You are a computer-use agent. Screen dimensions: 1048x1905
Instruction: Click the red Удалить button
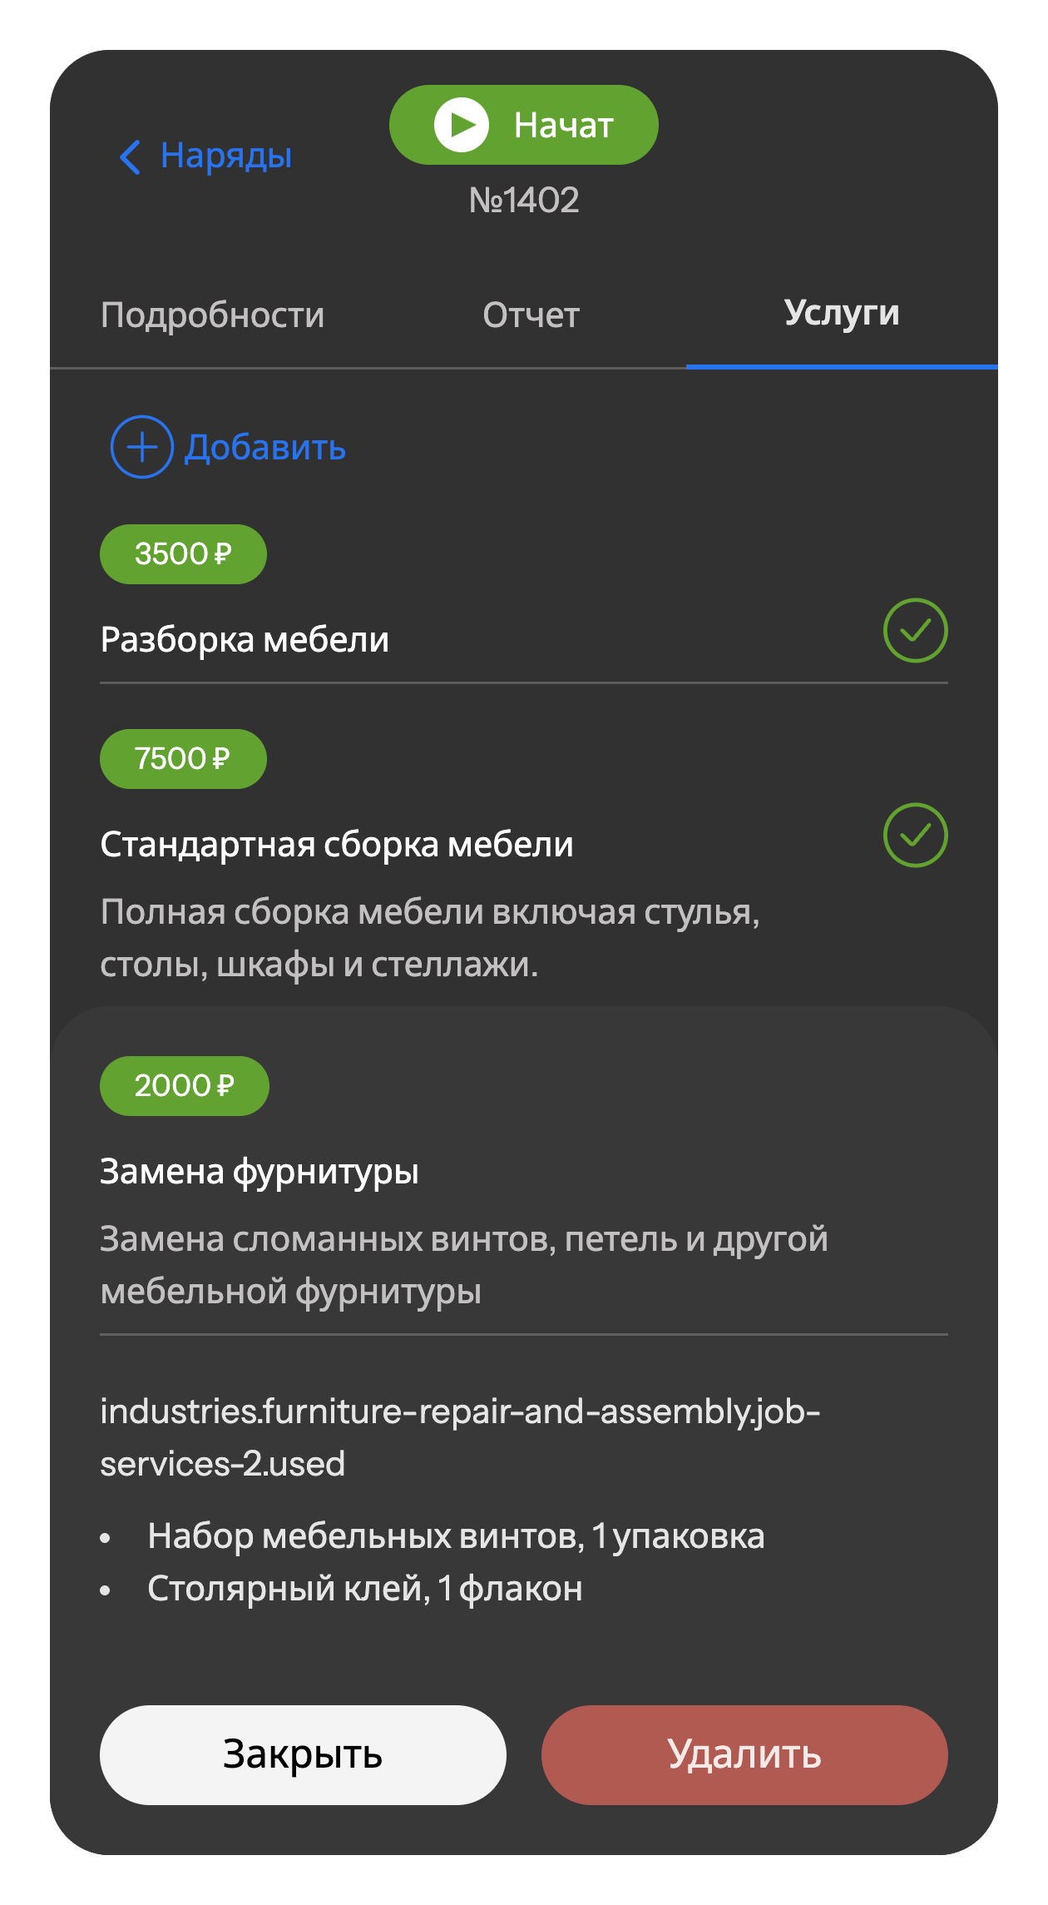coord(744,1754)
